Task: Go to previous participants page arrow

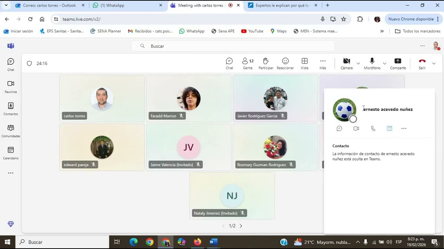Action: point(223,226)
